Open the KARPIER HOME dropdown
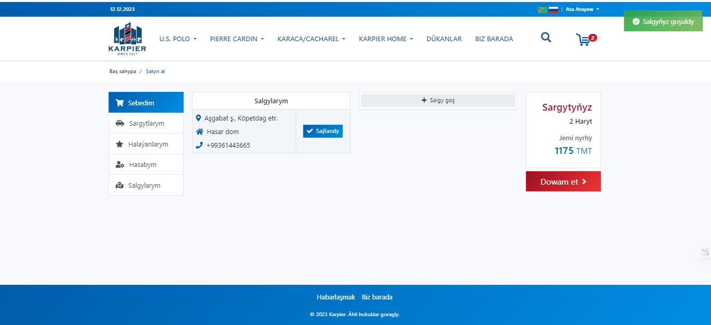711x325 pixels. [385, 39]
